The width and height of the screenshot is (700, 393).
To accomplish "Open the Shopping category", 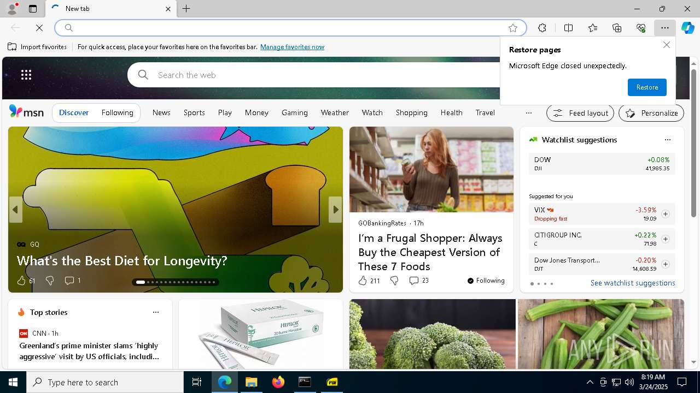I will 412,112.
